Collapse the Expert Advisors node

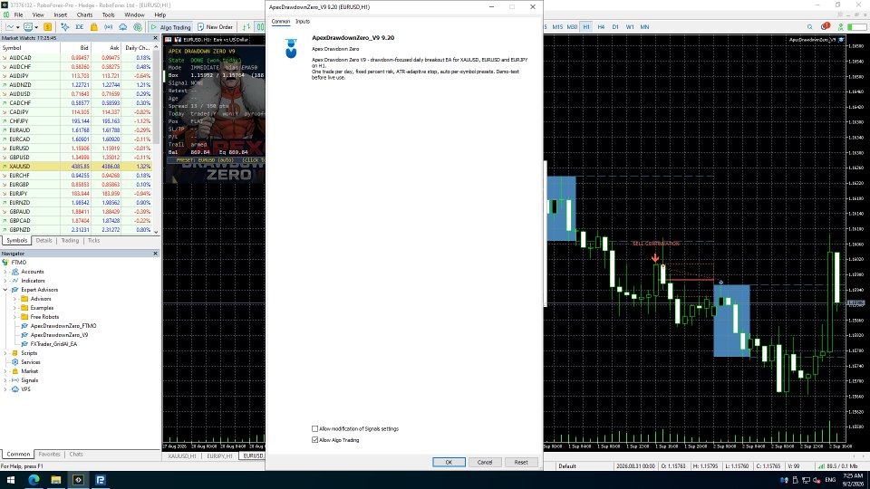[x=5, y=290]
